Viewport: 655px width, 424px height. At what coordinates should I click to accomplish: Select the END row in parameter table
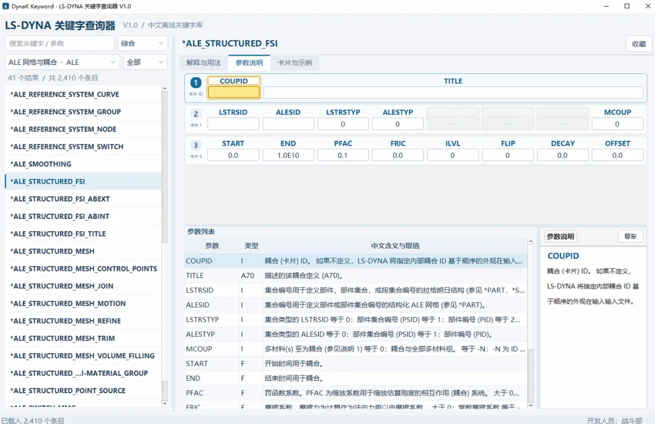[356, 378]
